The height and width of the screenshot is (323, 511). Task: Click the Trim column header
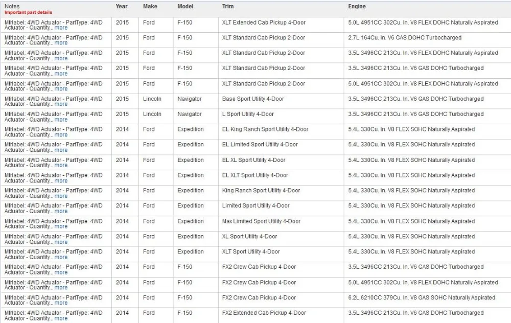[x=228, y=6]
